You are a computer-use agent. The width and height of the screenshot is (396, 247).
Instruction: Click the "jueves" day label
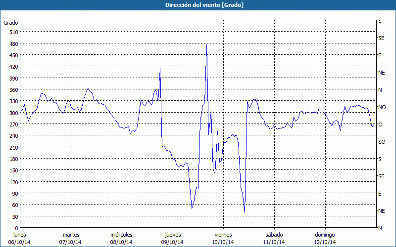pos(172,235)
